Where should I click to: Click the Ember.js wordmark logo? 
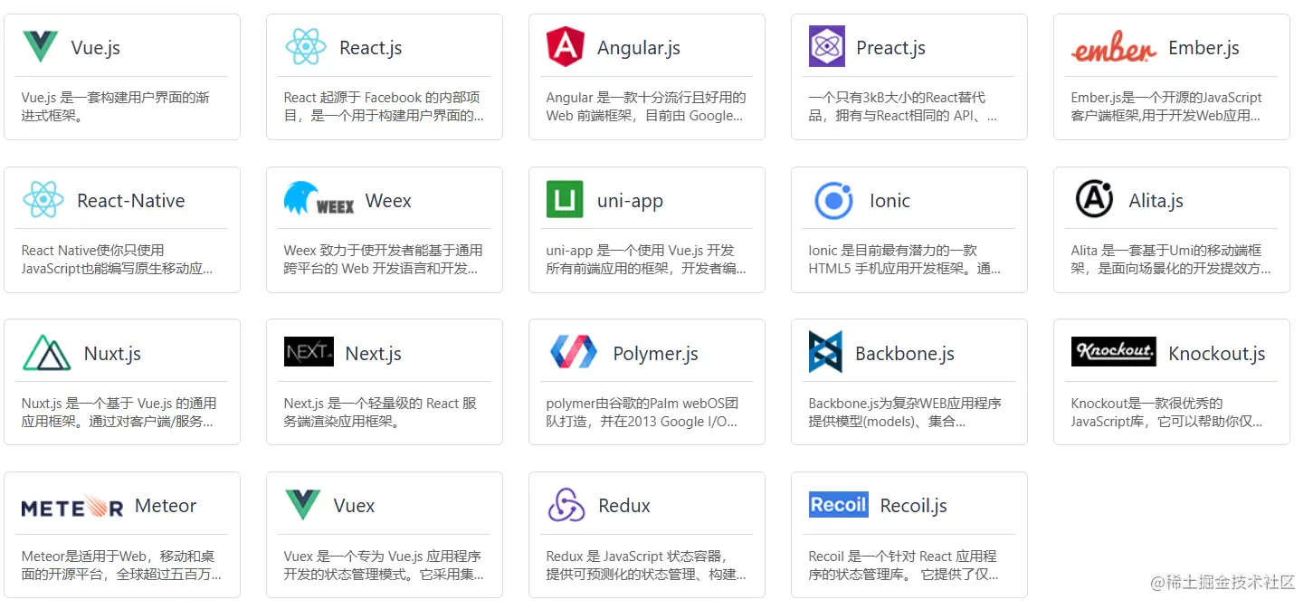pyautogui.click(x=1113, y=49)
